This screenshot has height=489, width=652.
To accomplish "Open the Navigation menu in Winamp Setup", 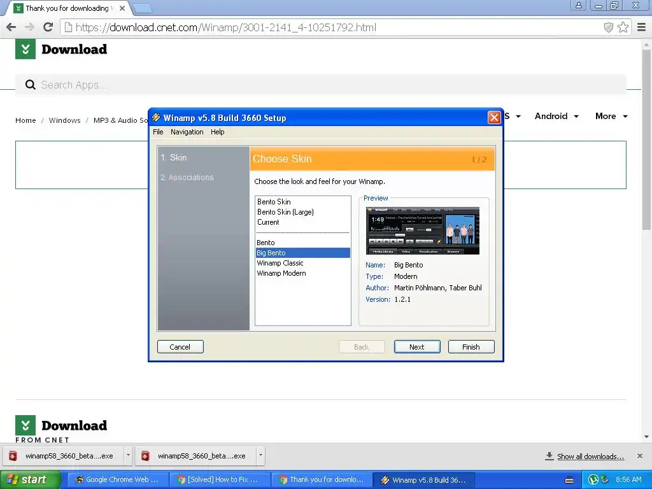I will 187,132.
